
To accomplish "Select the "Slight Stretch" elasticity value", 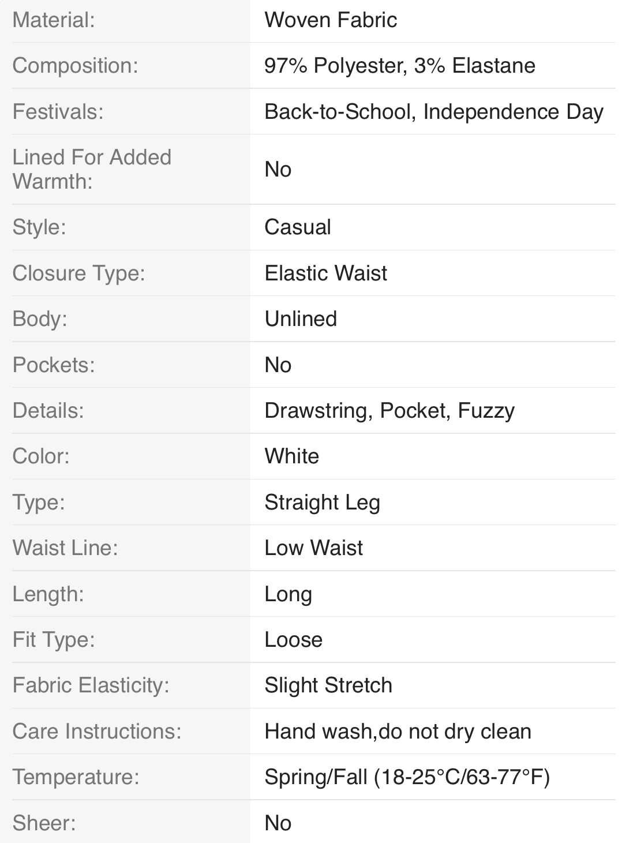I will (x=328, y=685).
